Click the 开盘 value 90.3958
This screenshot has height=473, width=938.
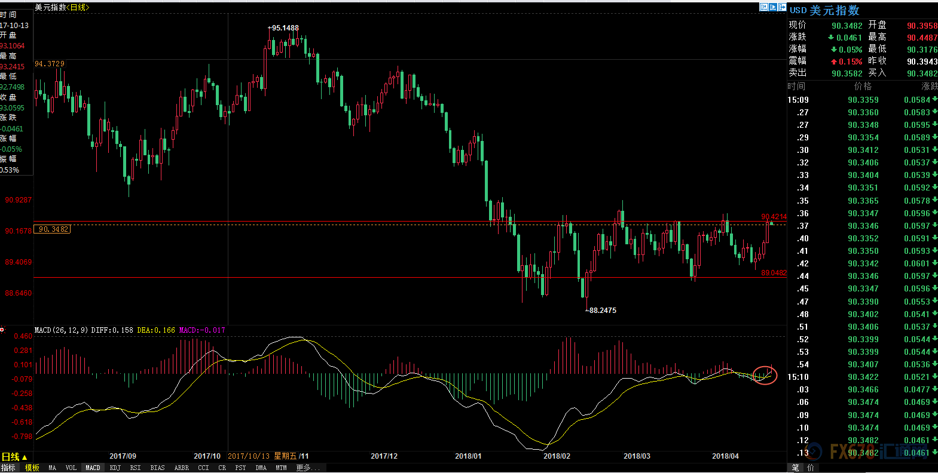point(922,26)
